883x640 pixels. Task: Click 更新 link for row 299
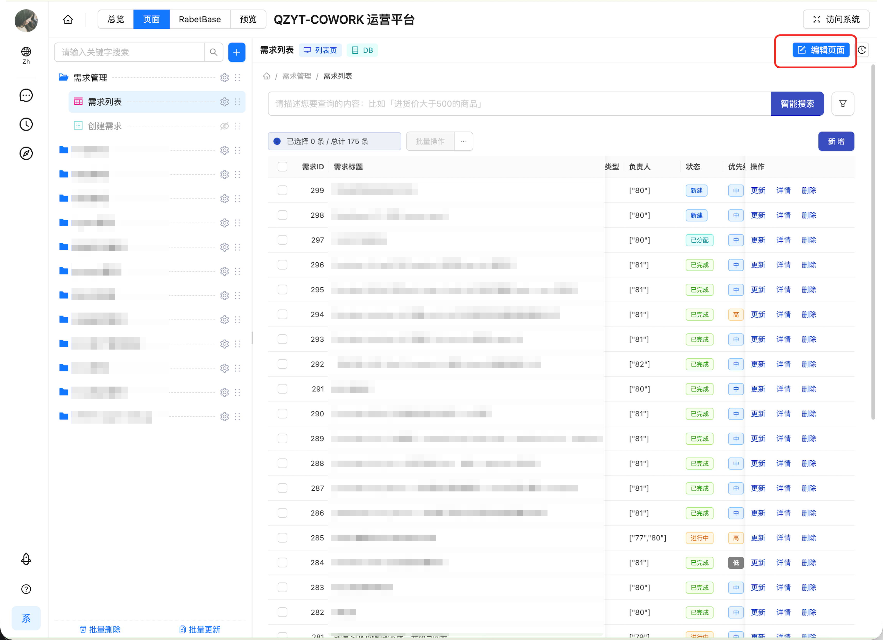pos(758,190)
